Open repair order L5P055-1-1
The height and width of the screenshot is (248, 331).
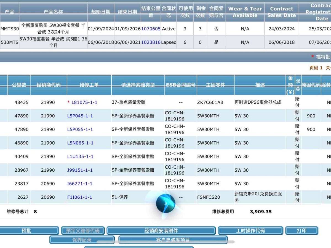point(80,130)
